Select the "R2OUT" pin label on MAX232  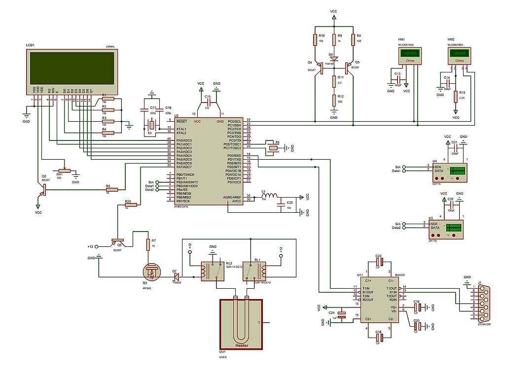pos(368,300)
